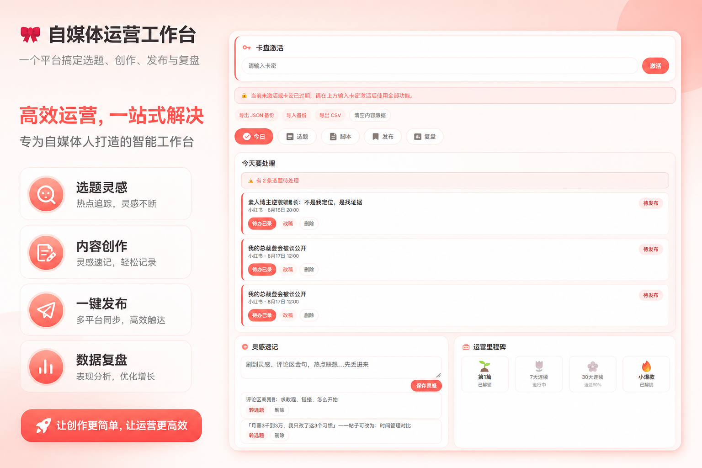The width and height of the screenshot is (702, 468).
Task: Focus the 请输入卡密 input field
Action: point(440,66)
